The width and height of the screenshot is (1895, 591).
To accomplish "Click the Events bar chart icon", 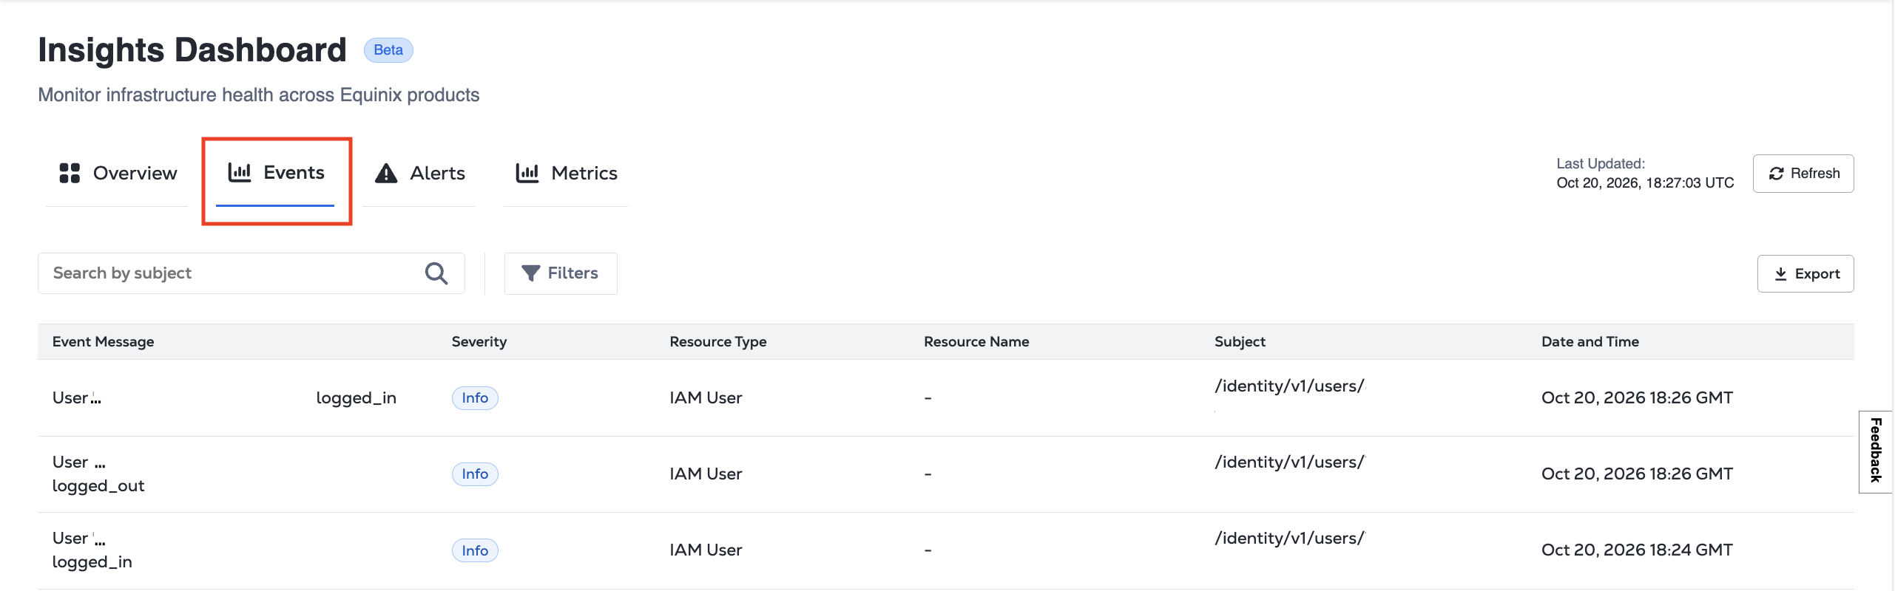I will coord(240,172).
